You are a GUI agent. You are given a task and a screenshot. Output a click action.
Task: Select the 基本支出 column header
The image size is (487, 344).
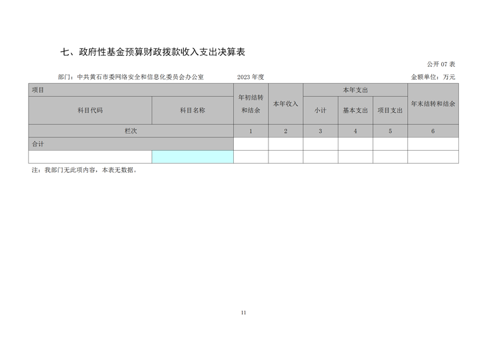click(356, 111)
